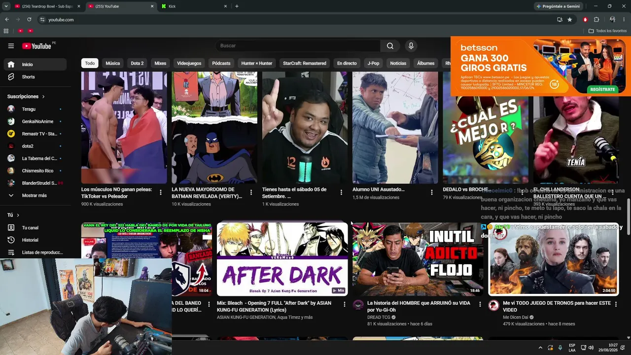The image size is (631, 355).
Task: Open the Extensions puzzle icon
Action: coord(596,20)
